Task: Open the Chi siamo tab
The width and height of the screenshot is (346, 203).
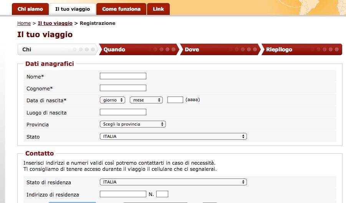Action: click(x=30, y=9)
